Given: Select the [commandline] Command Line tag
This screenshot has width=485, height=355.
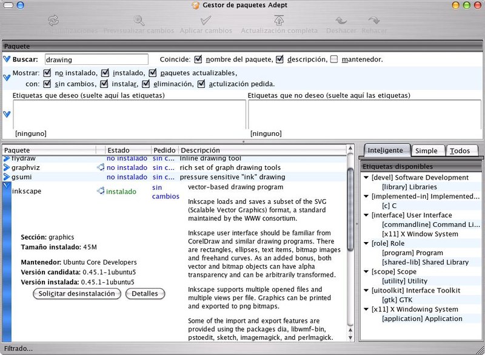Looking at the screenshot, I should (431, 225).
